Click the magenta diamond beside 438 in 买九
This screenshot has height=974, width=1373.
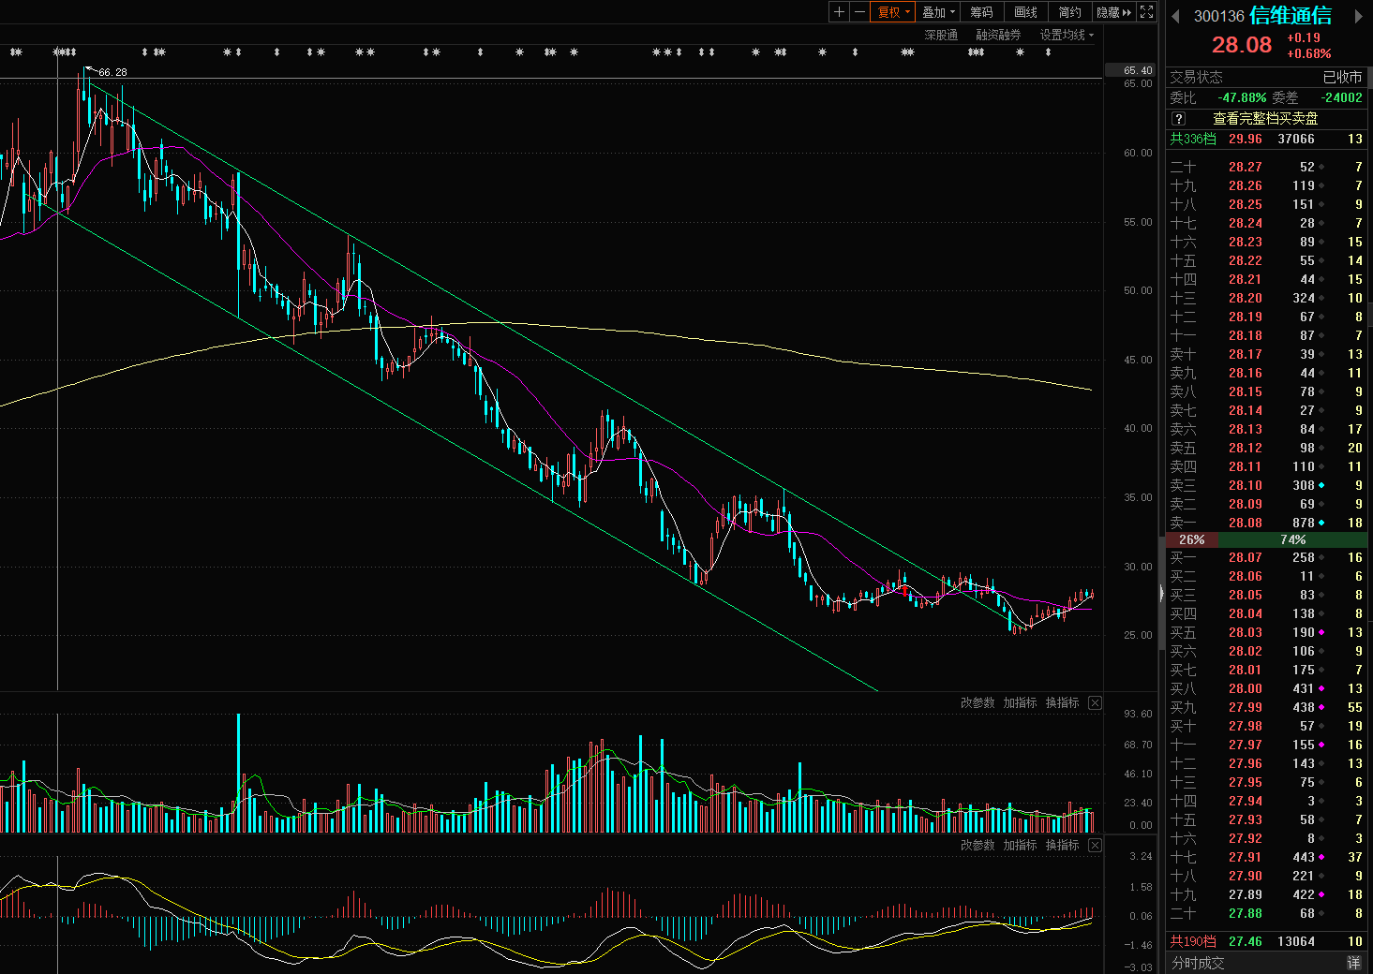click(1322, 707)
